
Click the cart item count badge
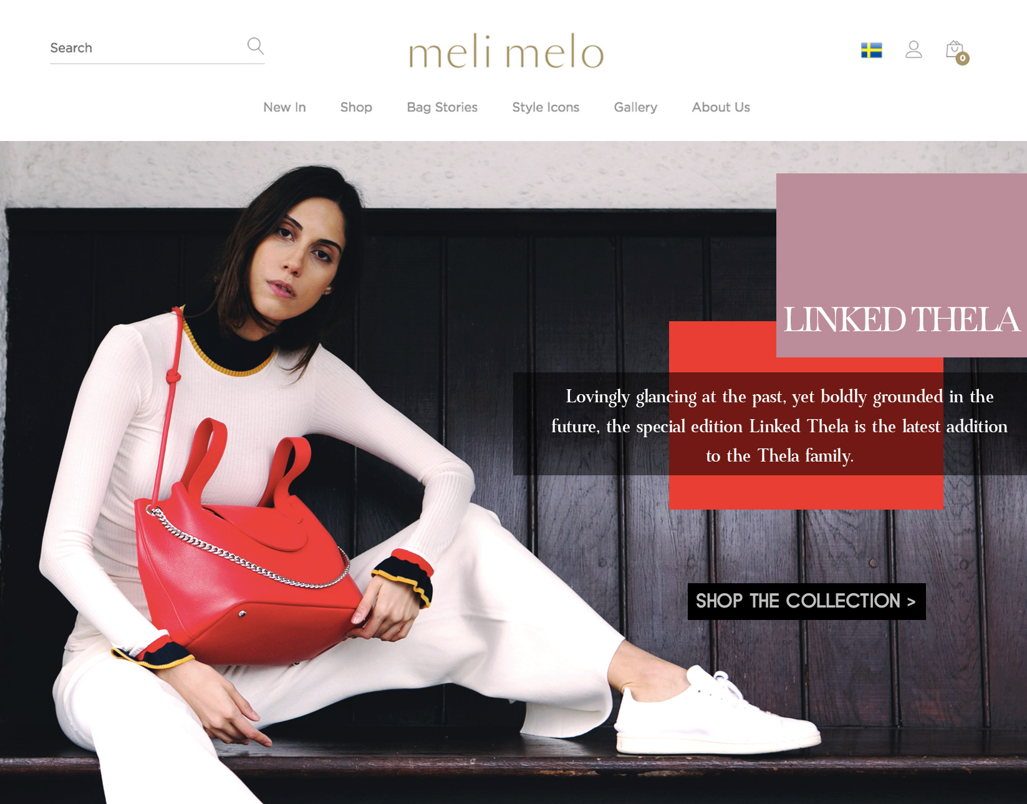963,58
